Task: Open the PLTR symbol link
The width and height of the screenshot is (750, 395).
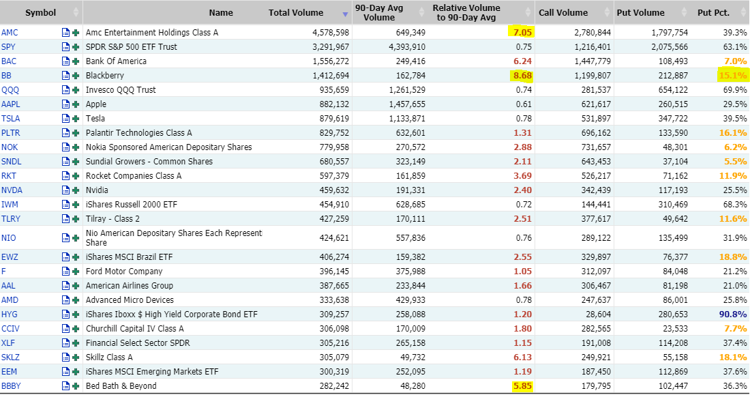Action: coord(10,133)
